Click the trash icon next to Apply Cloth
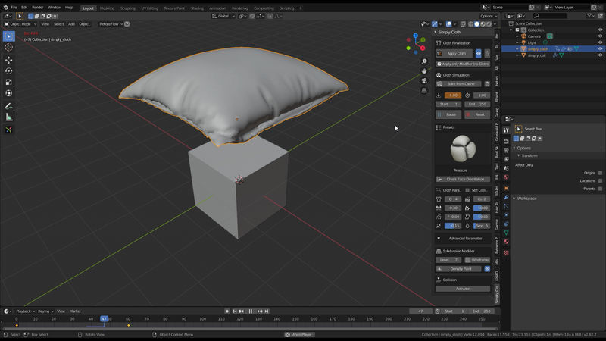Screen dimensions: 606x341 coord(487,53)
